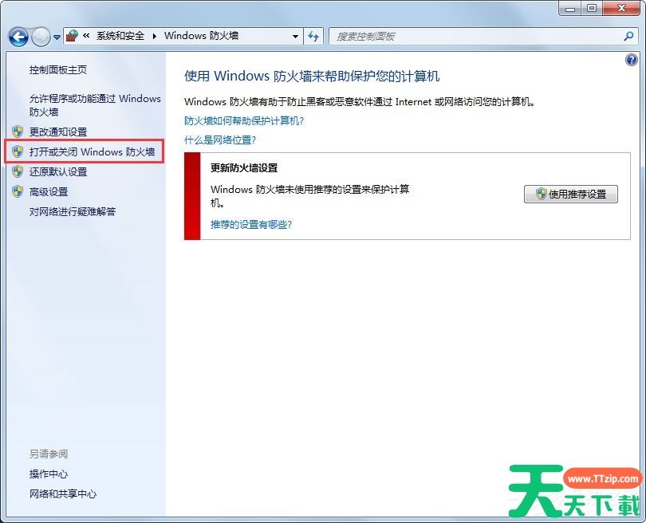The width and height of the screenshot is (646, 523).
Task: Click shield icon next to 高级设置
Action: point(18,191)
